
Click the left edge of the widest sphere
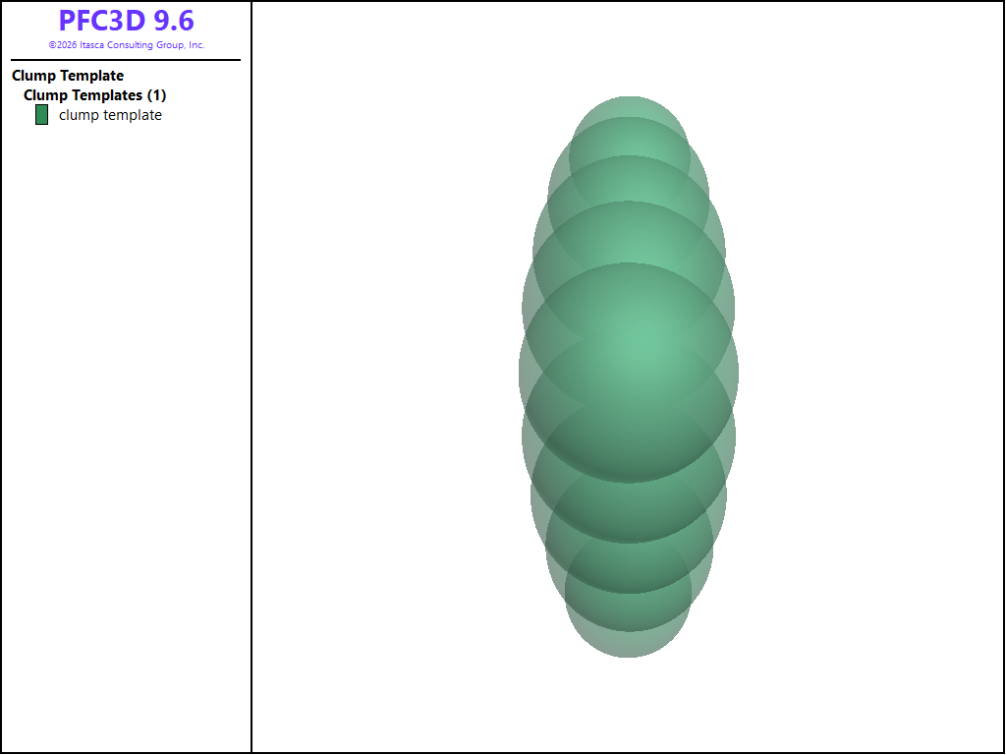pos(522,372)
